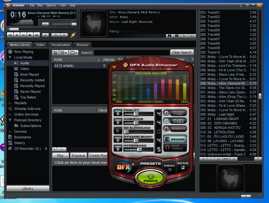Enable 3D Surround in DFX
Viewport: 269px width, 203px height.
118,130
